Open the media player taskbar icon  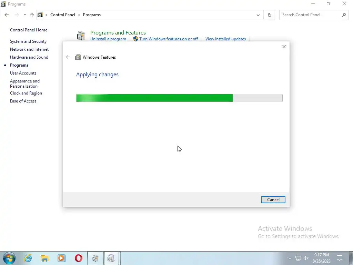coord(61,258)
